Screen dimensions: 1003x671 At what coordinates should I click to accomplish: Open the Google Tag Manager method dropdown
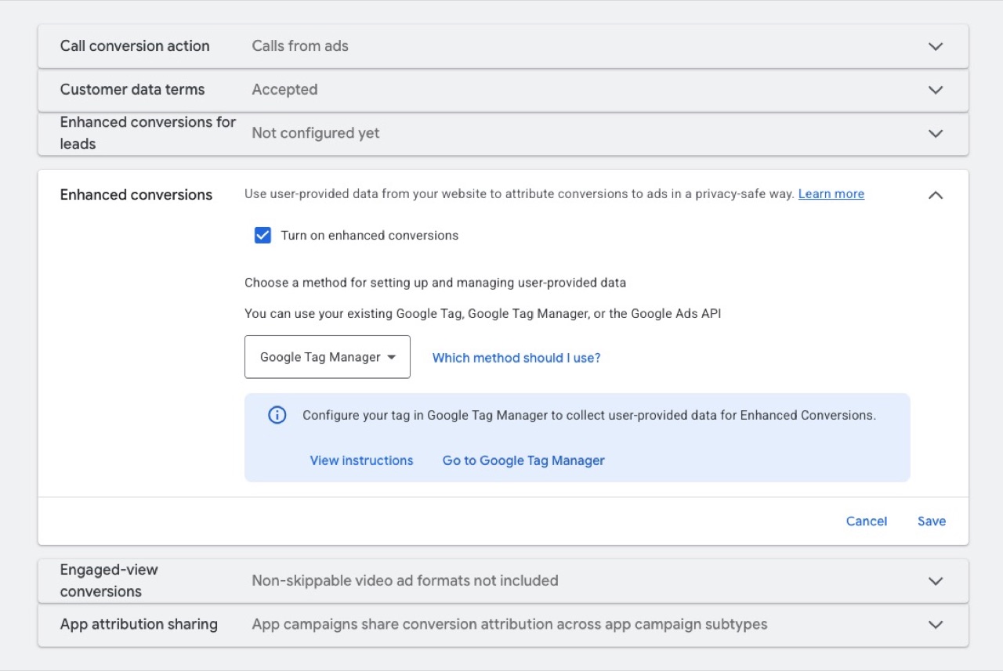328,357
